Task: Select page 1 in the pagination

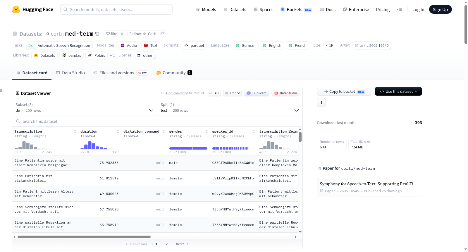Action: tap(156, 244)
